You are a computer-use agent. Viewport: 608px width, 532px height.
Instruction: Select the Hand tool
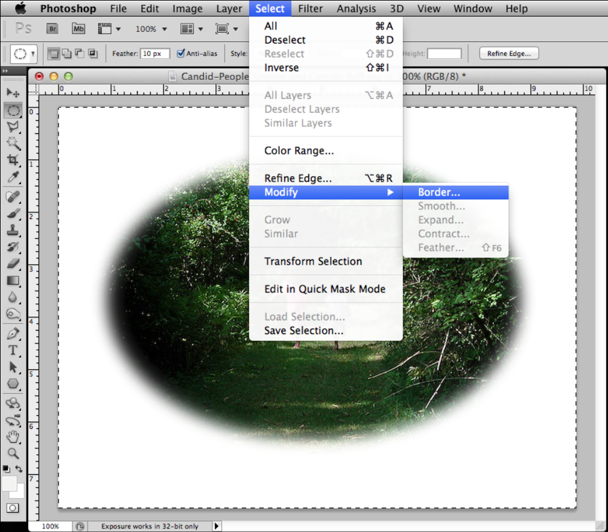tap(13, 437)
